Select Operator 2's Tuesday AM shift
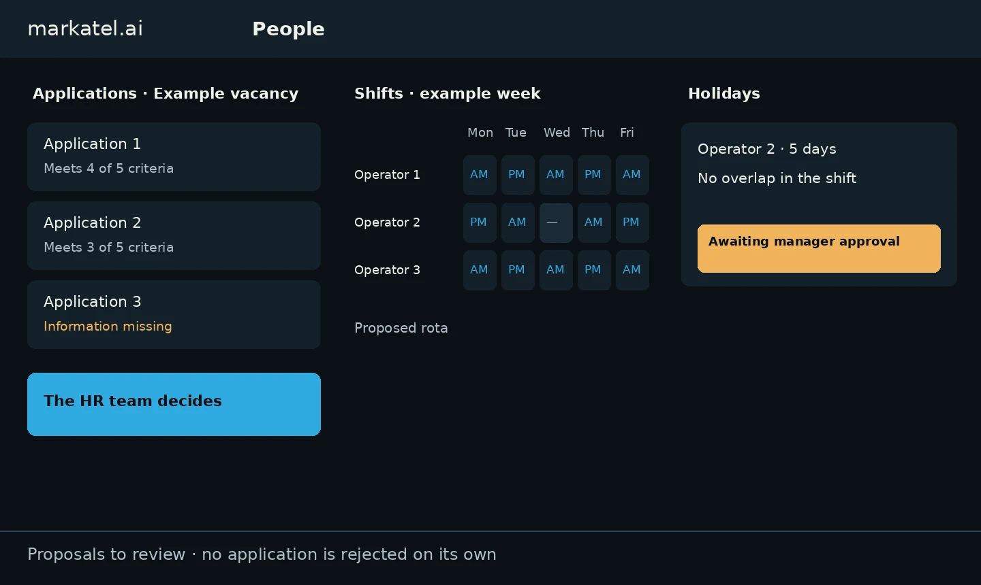The width and height of the screenshot is (981, 585). (518, 222)
